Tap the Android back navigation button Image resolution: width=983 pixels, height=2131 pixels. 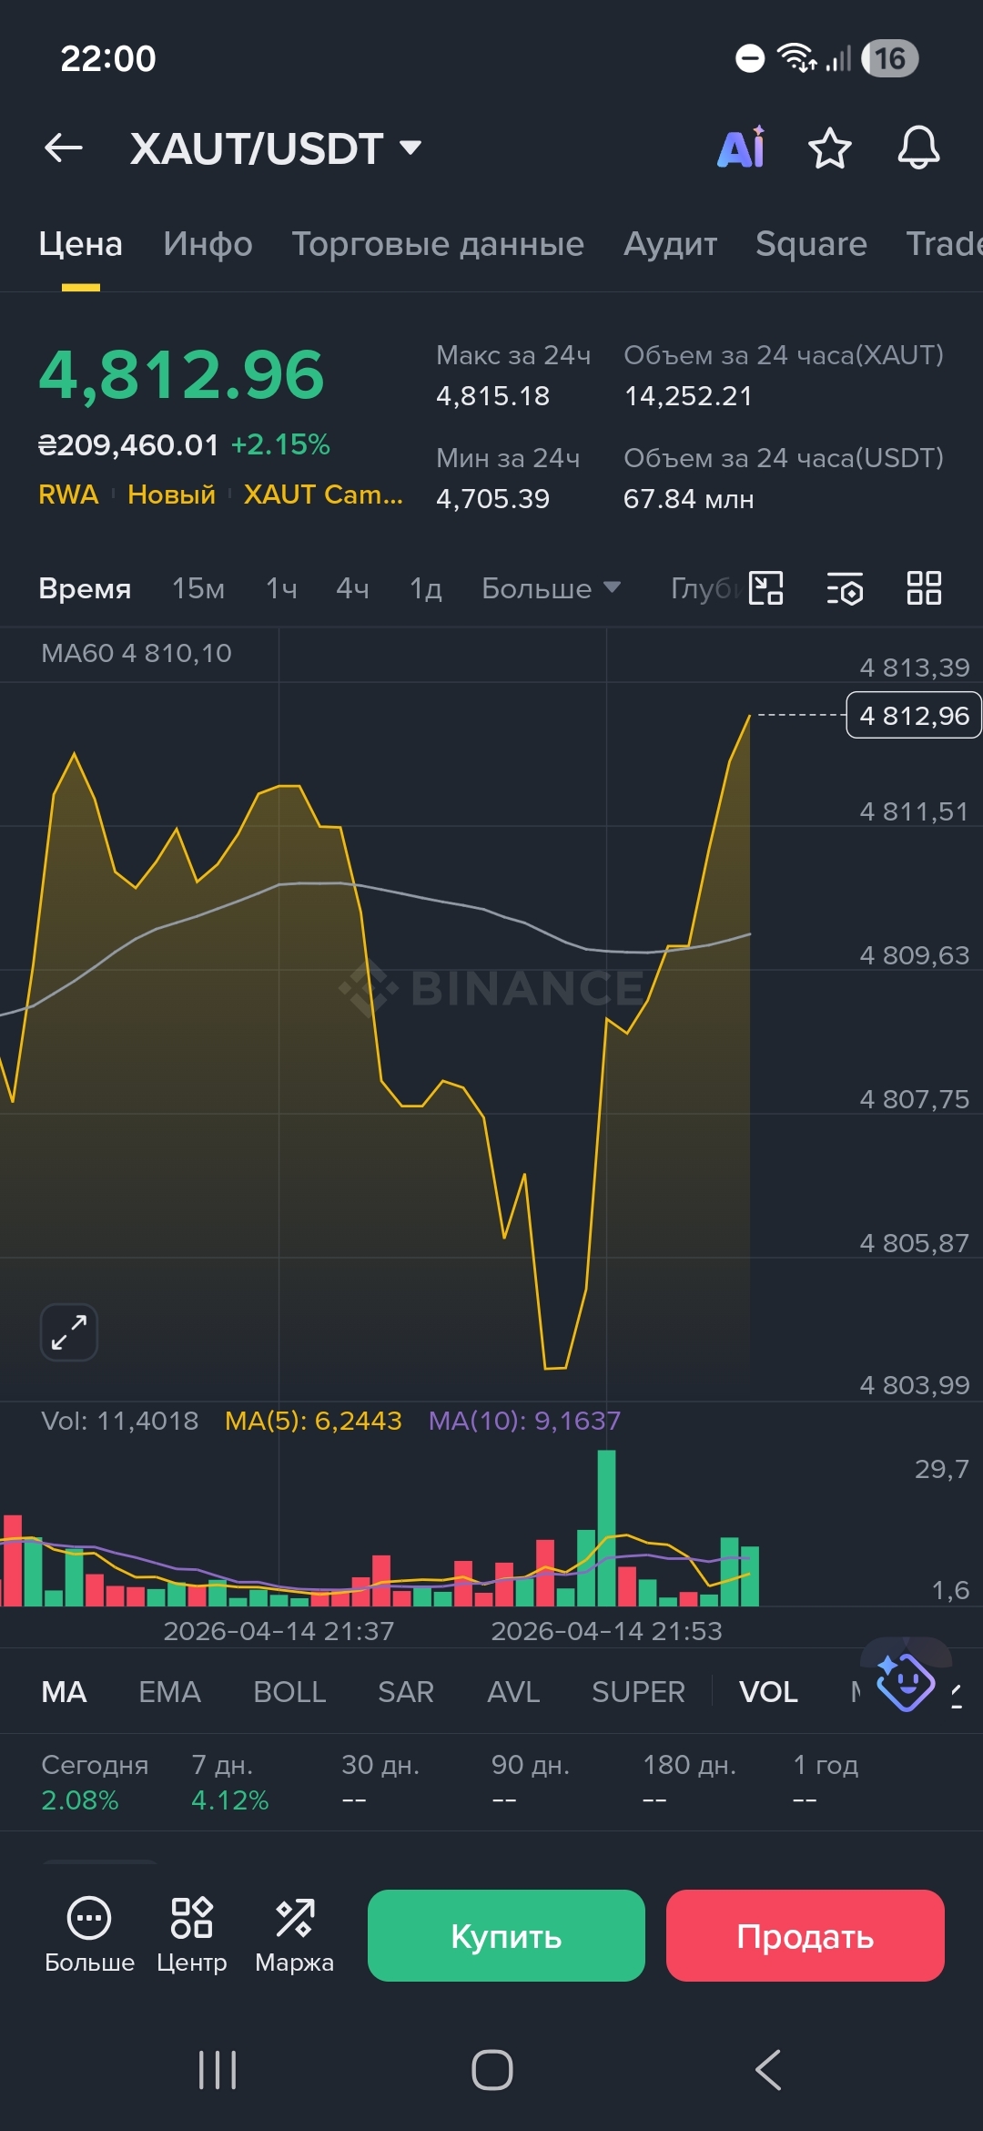(x=768, y=2070)
